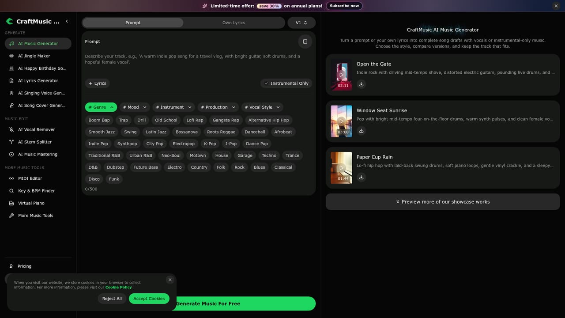Open More Music Tools
This screenshot has height=318, width=565.
tap(38, 216)
